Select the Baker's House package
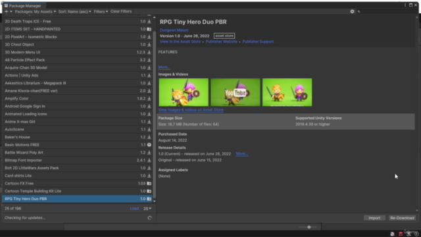The height and width of the screenshot is (237, 421). (x=78, y=137)
